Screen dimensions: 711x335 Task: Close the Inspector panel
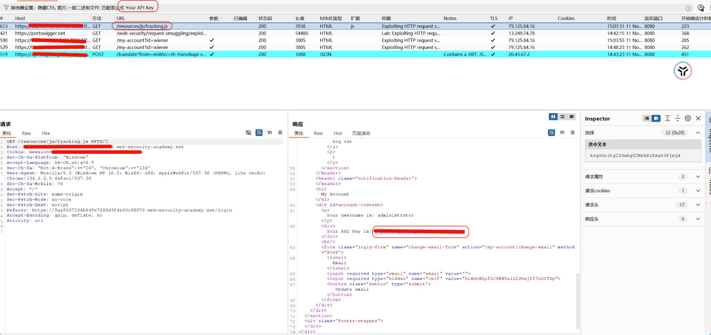698,118
